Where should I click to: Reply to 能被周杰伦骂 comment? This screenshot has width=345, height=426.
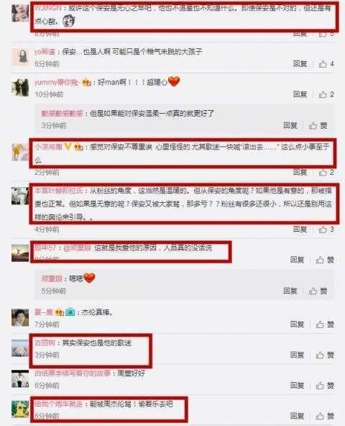tap(297, 416)
